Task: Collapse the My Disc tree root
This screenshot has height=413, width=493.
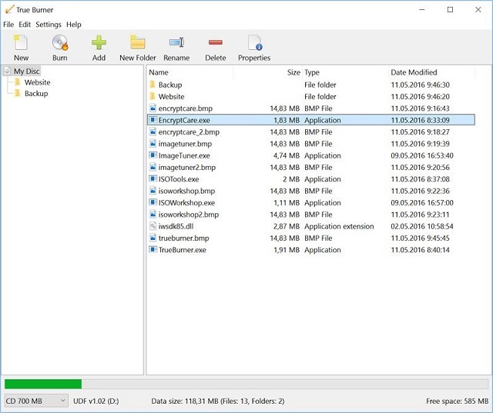Action: 8,71
